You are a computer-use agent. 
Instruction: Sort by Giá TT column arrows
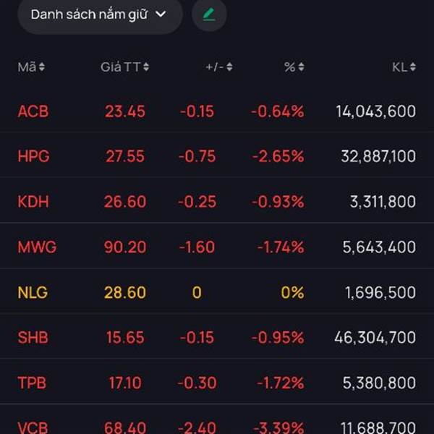[146, 67]
